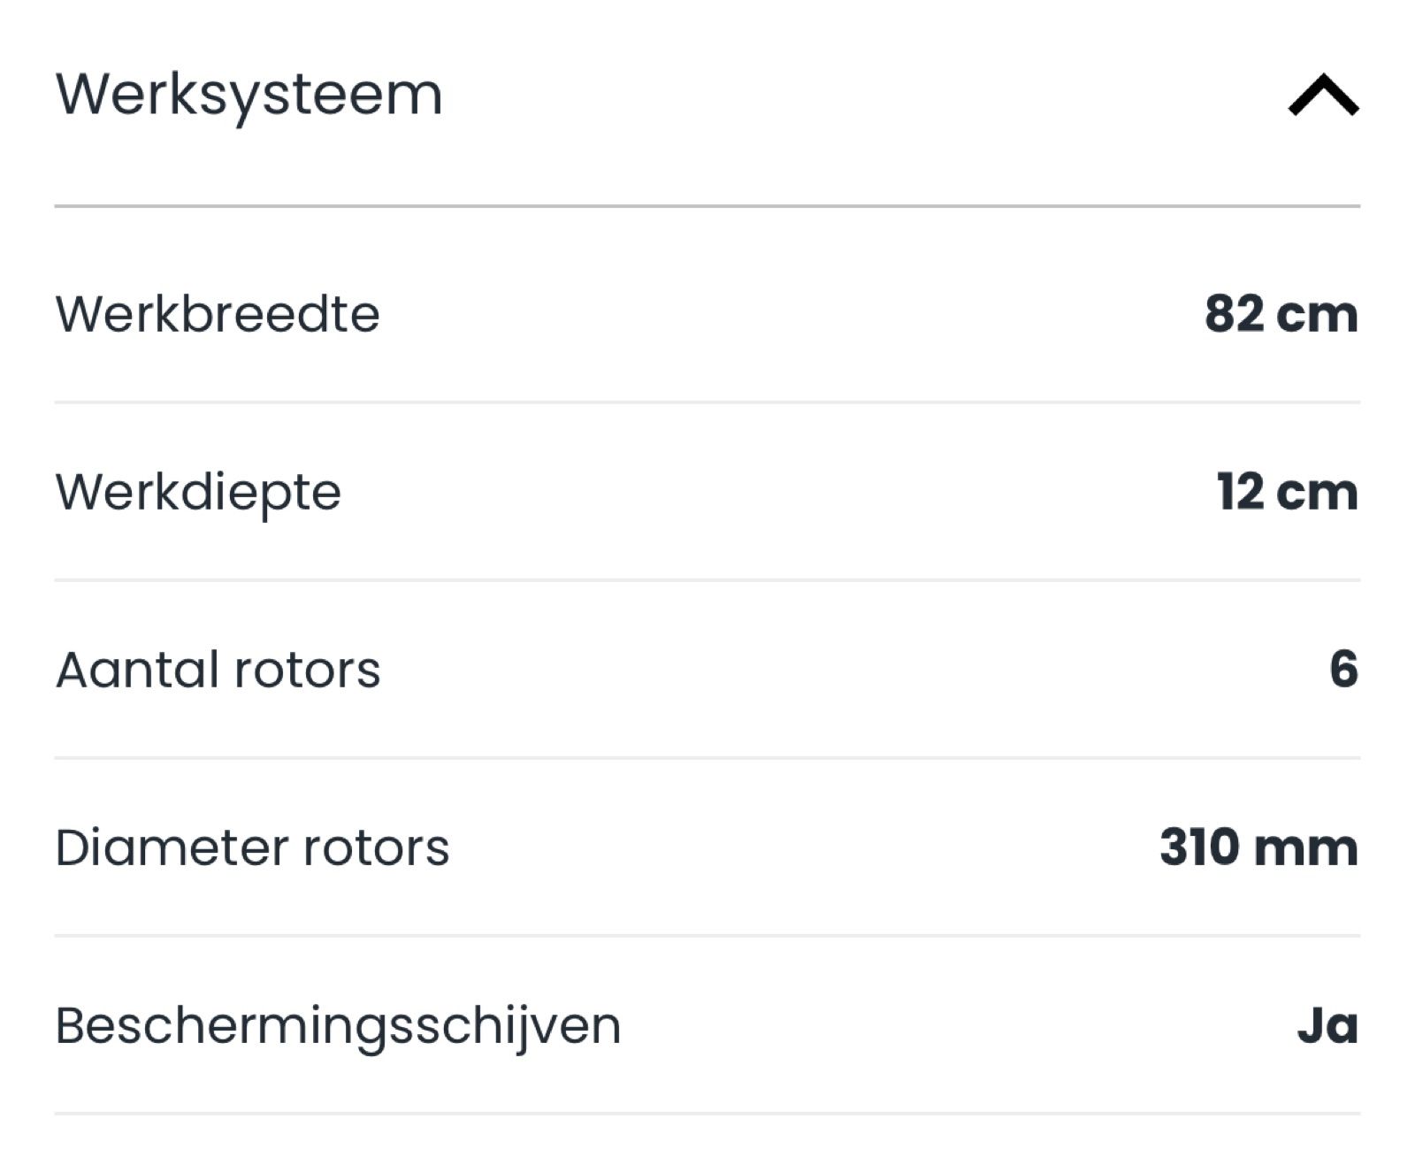Tap the Werksysteem section heading
Viewport: 1415px width, 1150px height.
pyautogui.click(x=249, y=96)
